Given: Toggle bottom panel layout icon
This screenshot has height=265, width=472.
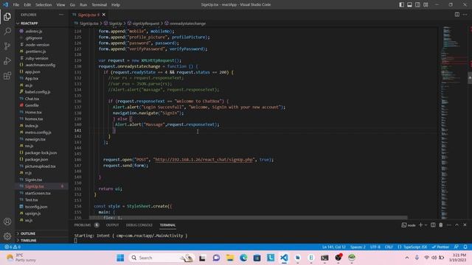Looking at the screenshot, I should [410, 4].
